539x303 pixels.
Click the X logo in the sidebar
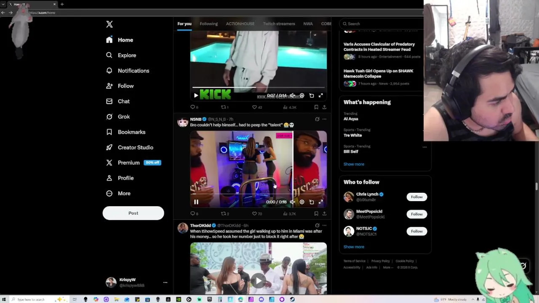coord(109,24)
